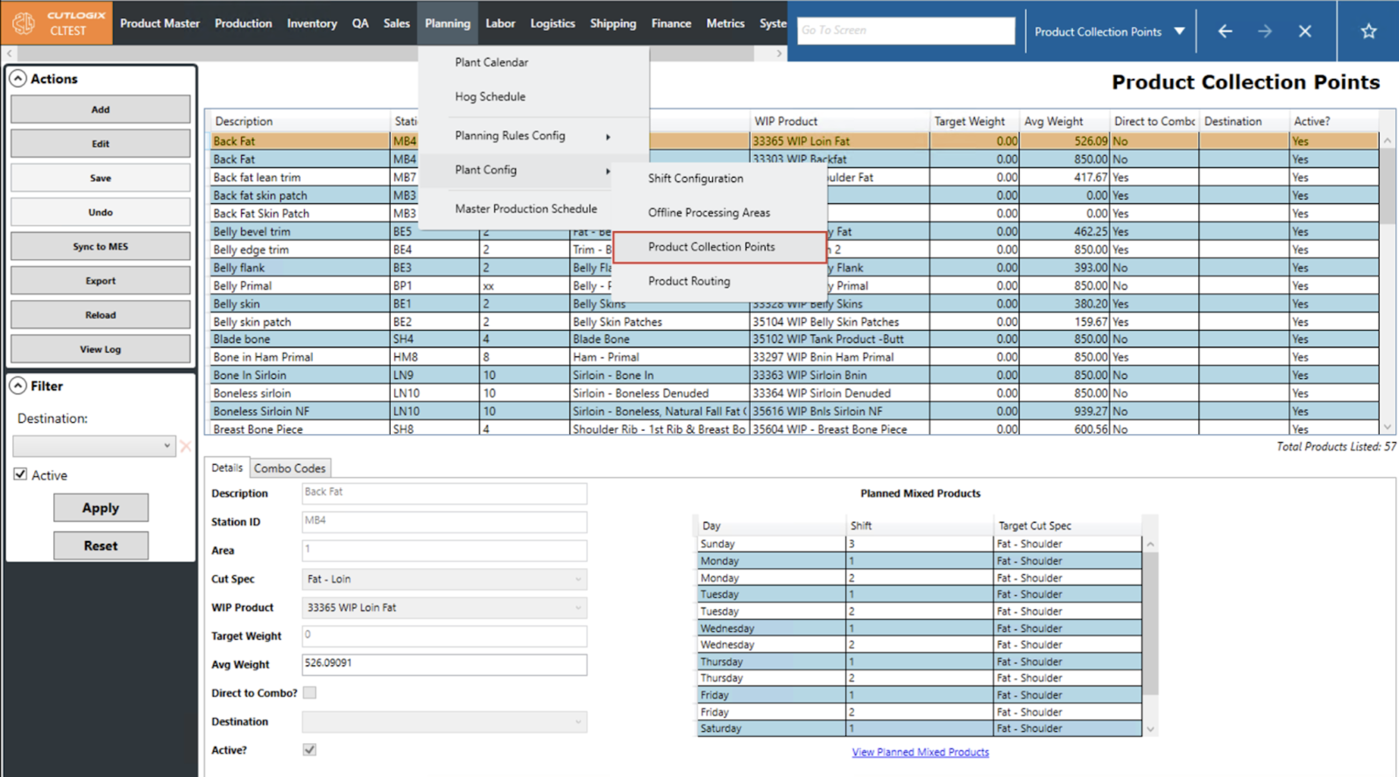1399x777 pixels.
Task: Switch to the Combo Codes tab
Action: [289, 468]
